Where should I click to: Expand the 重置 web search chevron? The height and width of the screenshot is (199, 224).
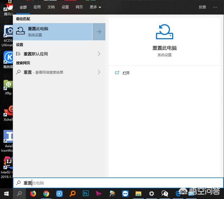[x=99, y=72]
